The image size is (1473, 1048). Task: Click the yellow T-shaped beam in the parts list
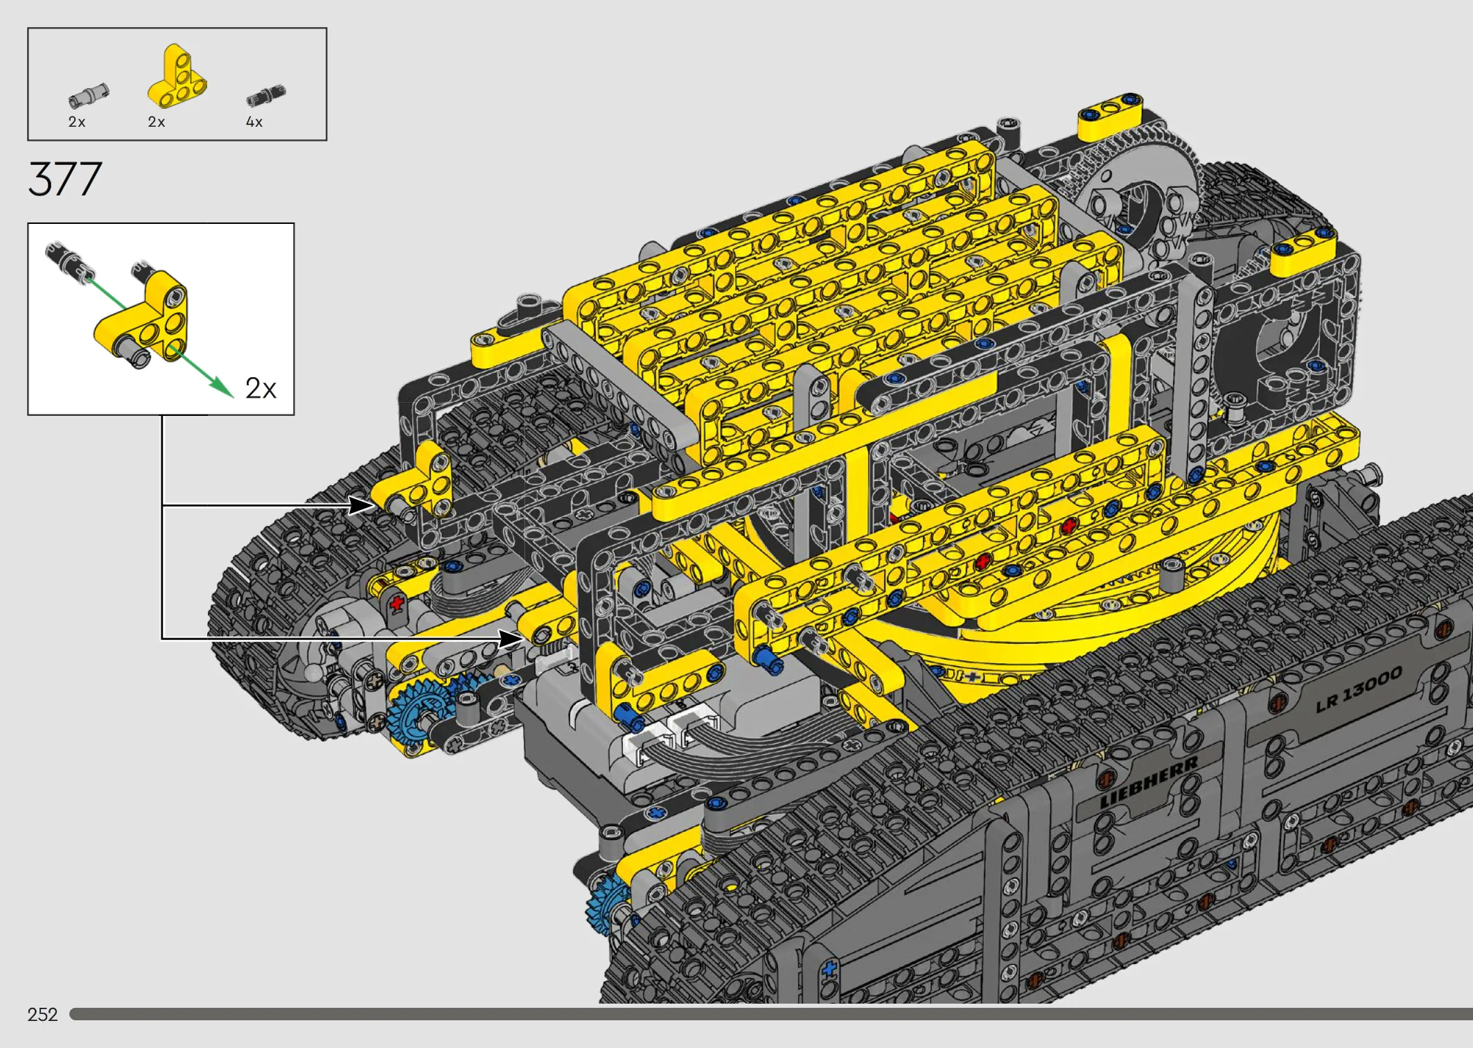coord(177,77)
